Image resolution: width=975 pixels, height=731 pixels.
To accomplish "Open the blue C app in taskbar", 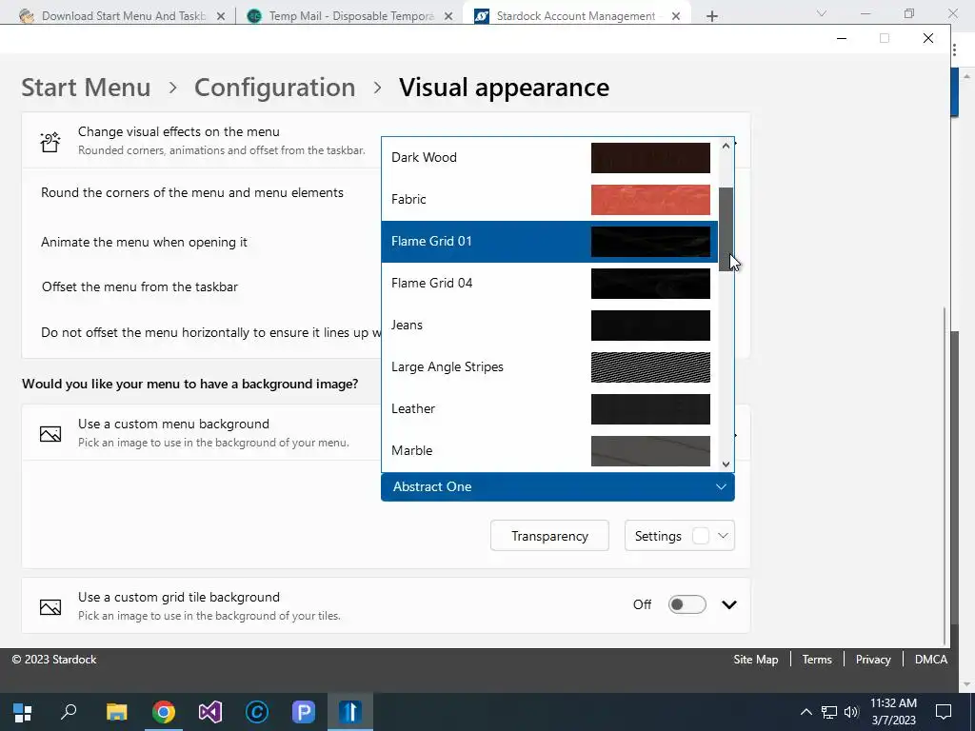I will click(257, 712).
